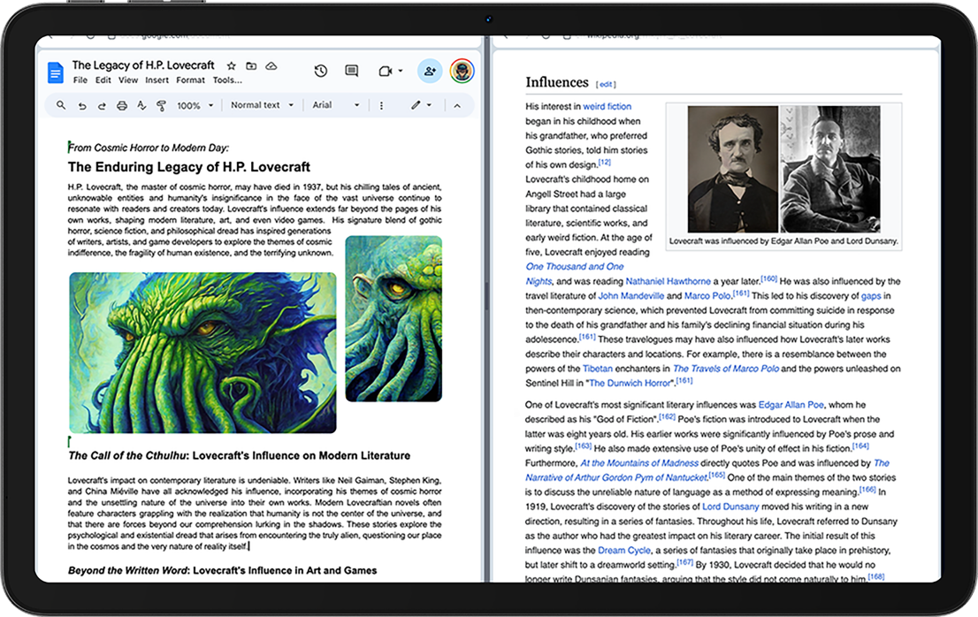Image resolution: width=978 pixels, height=617 pixels.
Task: Click citation [167] after dreamworld setting
Action: click(684, 562)
